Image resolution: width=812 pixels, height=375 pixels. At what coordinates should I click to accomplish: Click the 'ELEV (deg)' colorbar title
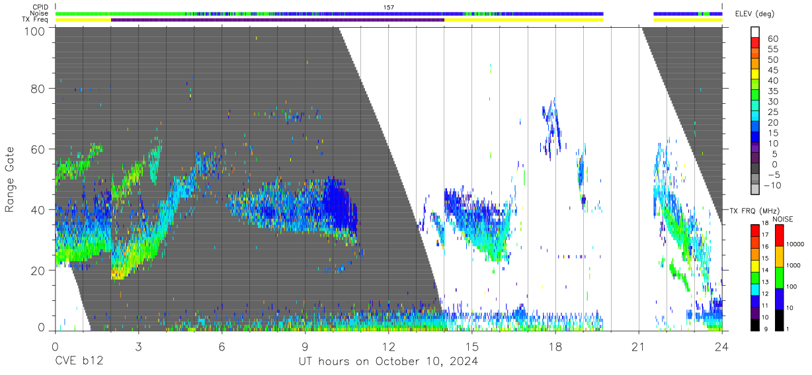755,14
